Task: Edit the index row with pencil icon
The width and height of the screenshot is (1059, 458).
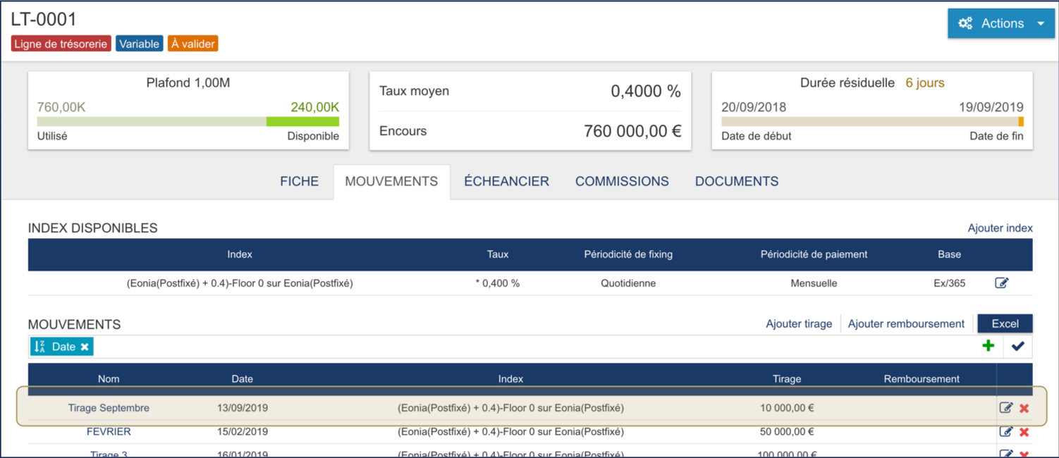Action: point(1001,283)
